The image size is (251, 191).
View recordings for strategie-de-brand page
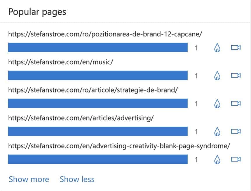(x=236, y=104)
